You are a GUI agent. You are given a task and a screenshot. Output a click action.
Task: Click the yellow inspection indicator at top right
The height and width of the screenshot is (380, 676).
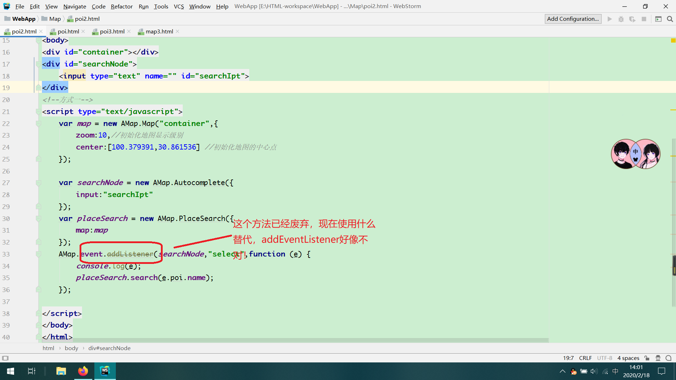tap(673, 40)
